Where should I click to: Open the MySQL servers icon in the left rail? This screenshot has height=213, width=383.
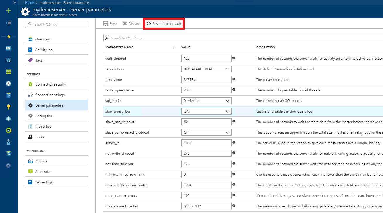[8, 154]
